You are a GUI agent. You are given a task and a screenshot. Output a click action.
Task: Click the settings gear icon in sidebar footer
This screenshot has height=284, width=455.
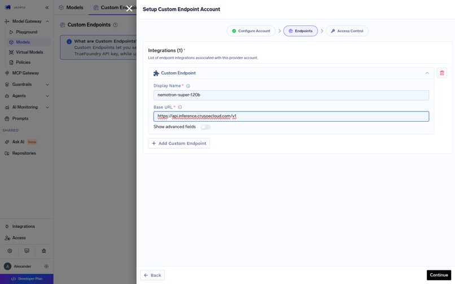[10, 251]
